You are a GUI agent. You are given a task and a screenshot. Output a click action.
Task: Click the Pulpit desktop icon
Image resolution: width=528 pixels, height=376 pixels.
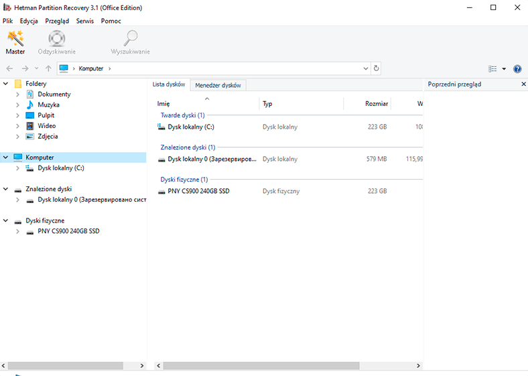pos(30,115)
